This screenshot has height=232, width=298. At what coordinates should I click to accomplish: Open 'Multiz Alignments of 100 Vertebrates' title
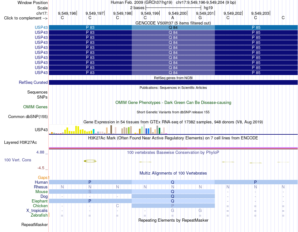click(173, 173)
